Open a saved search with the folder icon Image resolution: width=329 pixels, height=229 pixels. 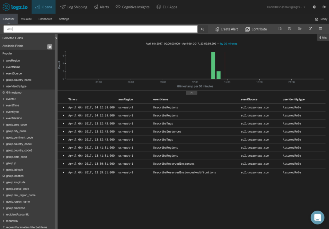299,28
